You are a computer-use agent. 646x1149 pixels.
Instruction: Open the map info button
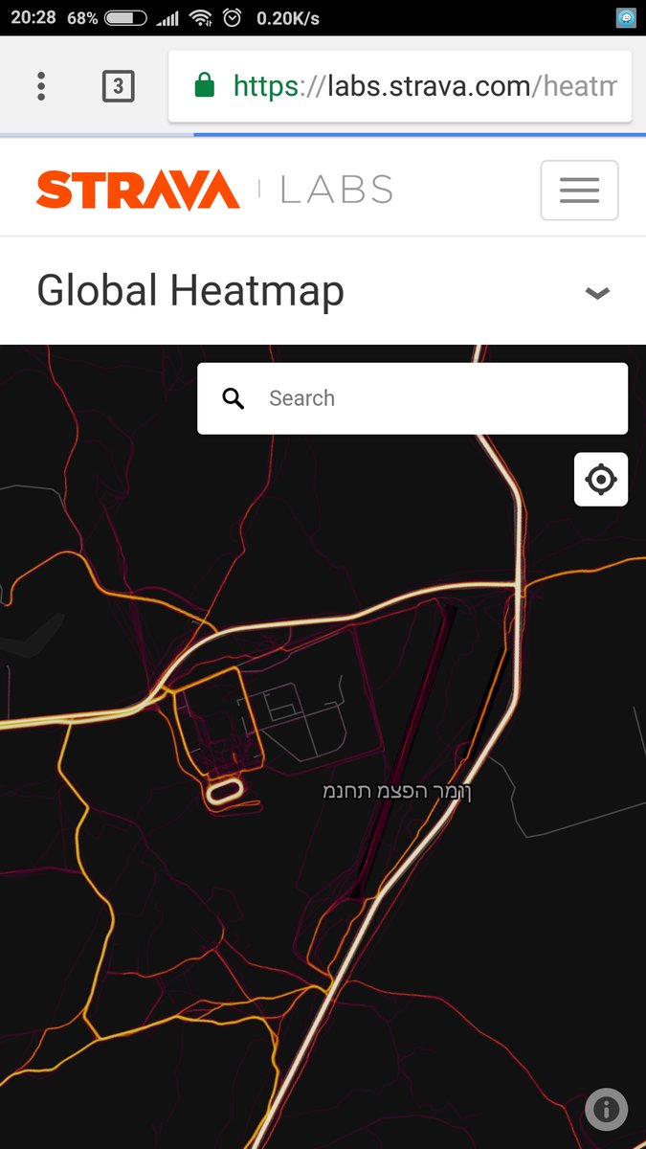coord(606,1110)
